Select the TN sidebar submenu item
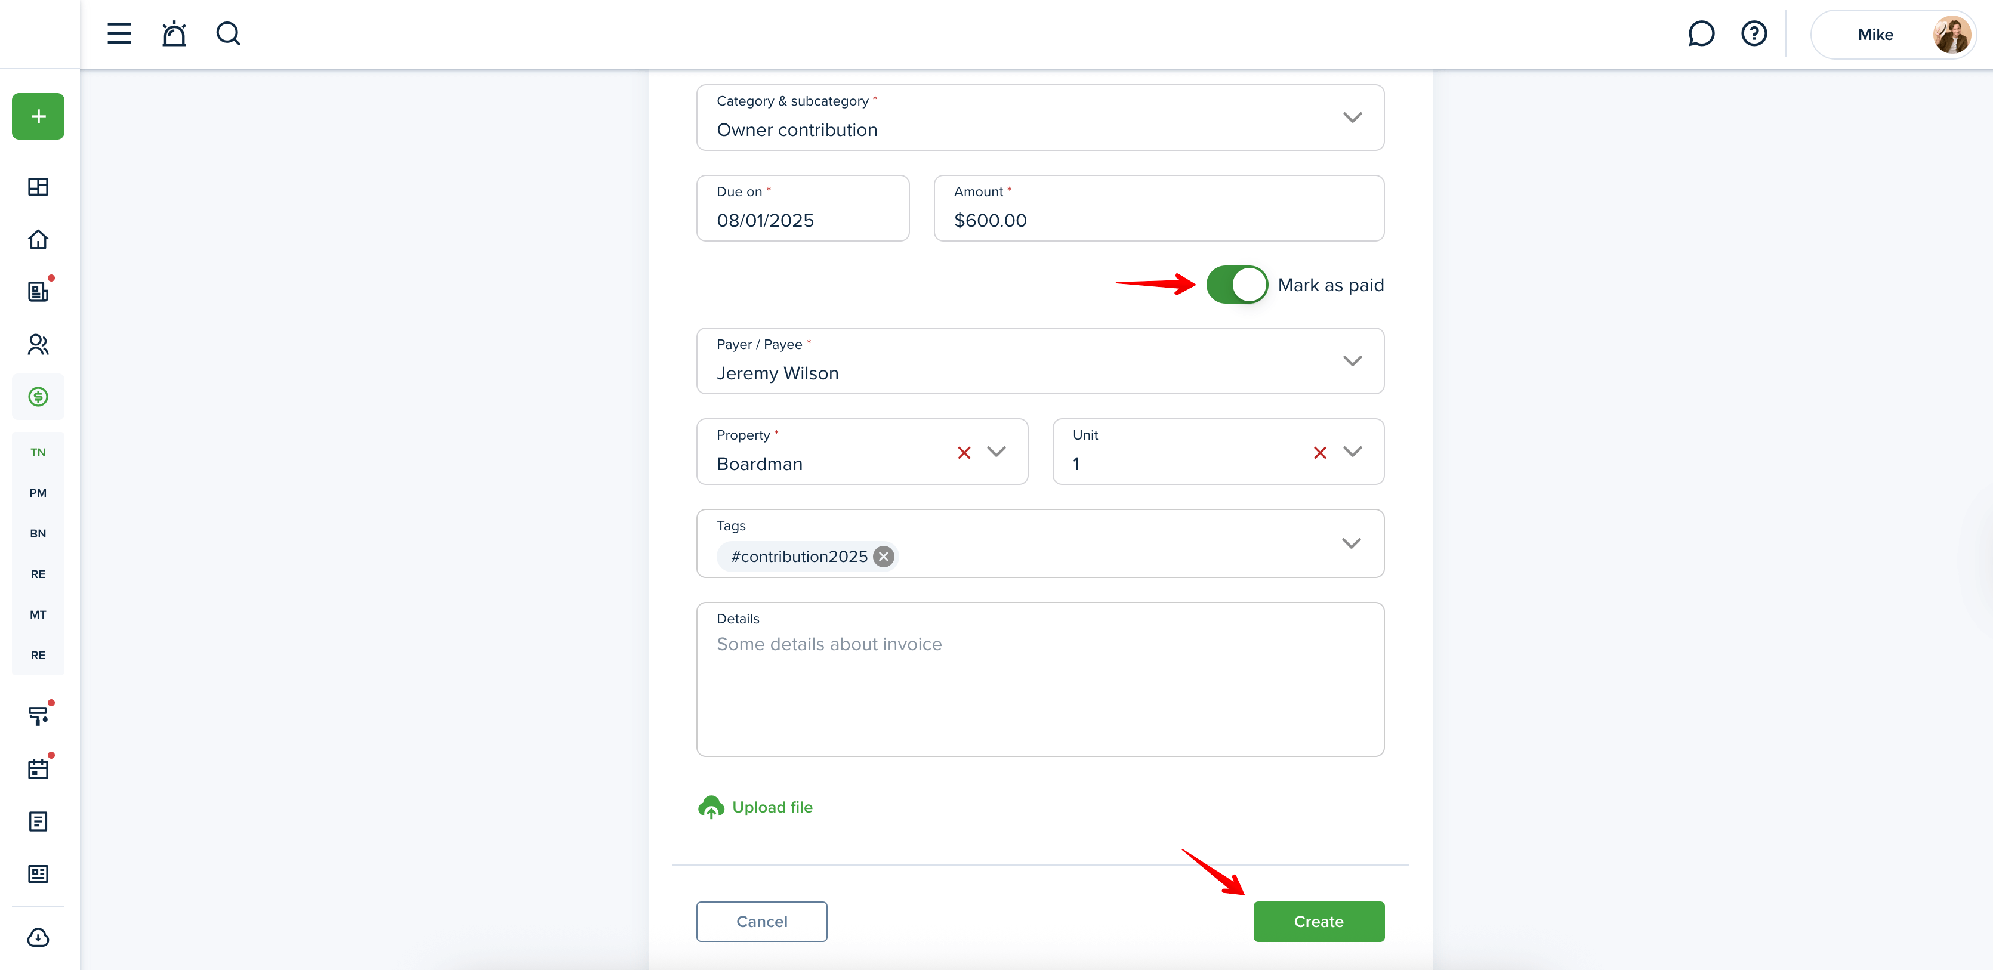The image size is (1993, 970). tap(38, 453)
